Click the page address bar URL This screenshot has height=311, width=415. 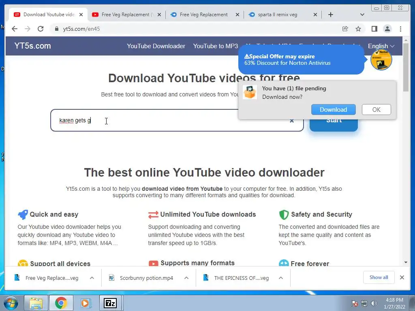tap(81, 29)
